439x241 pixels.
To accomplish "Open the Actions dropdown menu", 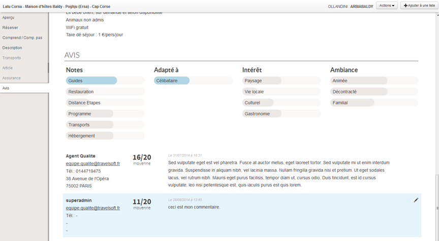I will pyautogui.click(x=387, y=6).
